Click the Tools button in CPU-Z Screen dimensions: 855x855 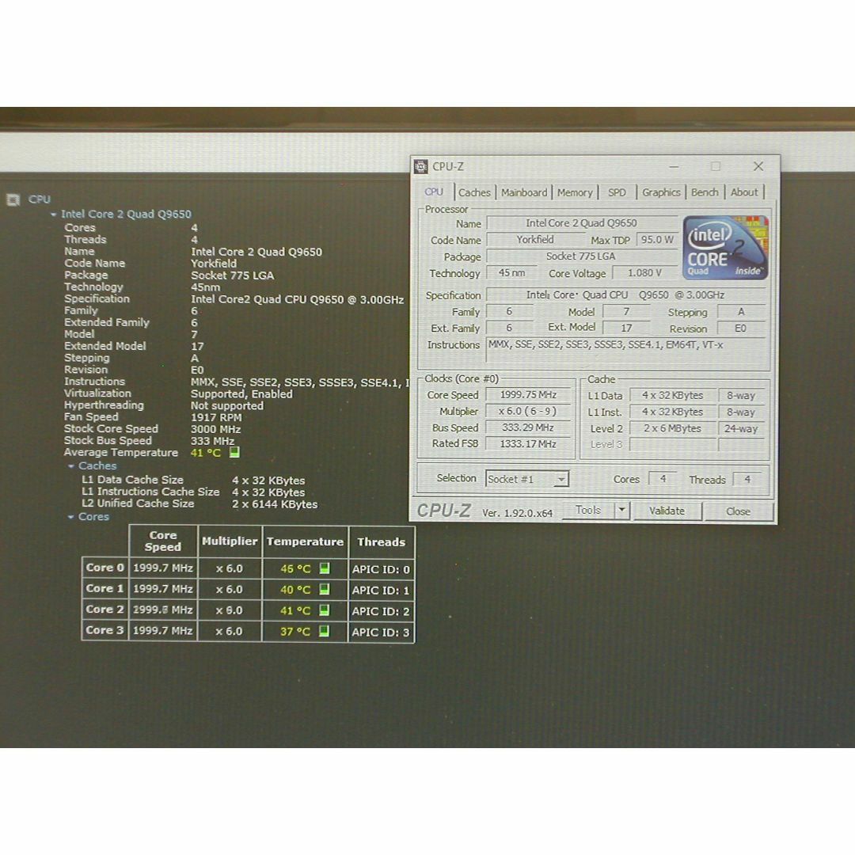pyautogui.click(x=587, y=511)
